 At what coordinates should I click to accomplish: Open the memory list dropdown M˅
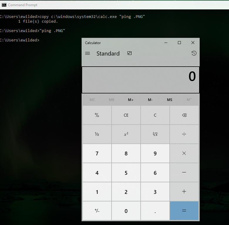(189, 100)
